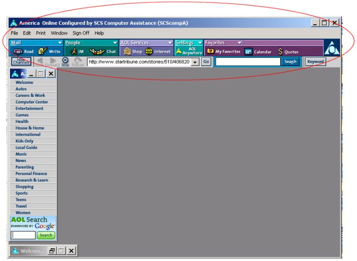
Task: Open Computer Center channel
Action: pos(33,102)
